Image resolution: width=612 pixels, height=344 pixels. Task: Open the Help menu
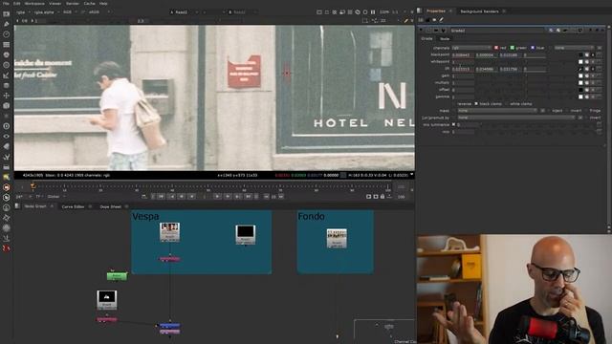click(103, 4)
